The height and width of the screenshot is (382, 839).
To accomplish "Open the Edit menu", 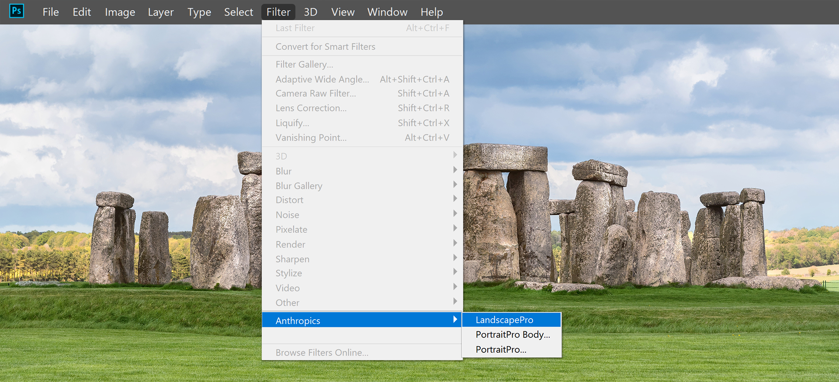I will tap(82, 12).
